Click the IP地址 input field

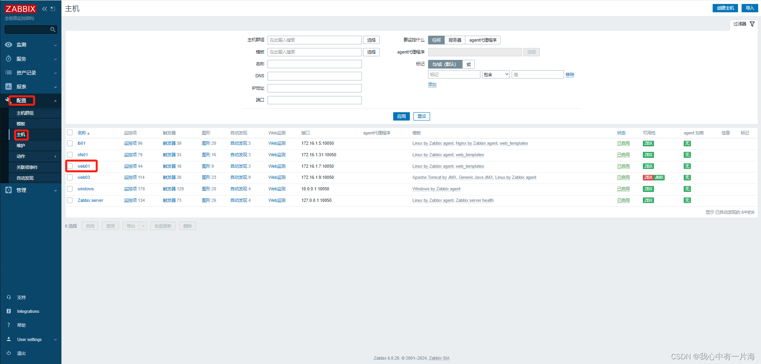(315, 88)
